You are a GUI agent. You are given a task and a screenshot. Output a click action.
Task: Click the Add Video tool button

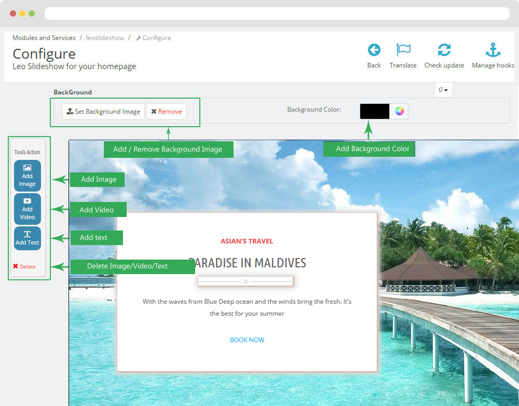tap(28, 209)
